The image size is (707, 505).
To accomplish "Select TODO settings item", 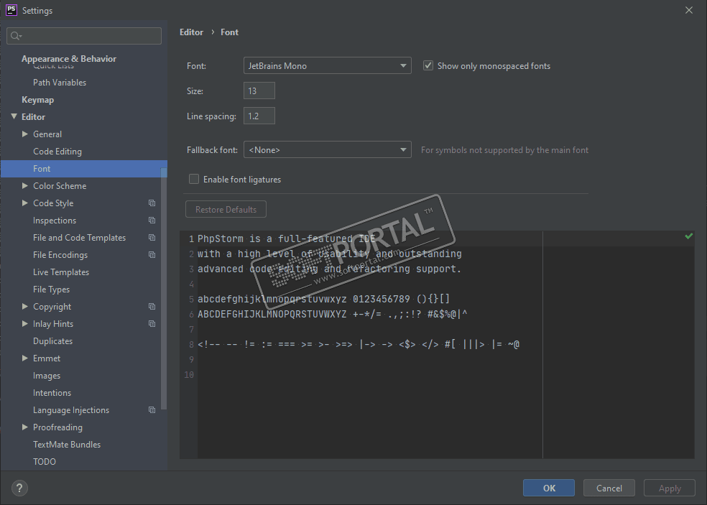I will (45, 462).
